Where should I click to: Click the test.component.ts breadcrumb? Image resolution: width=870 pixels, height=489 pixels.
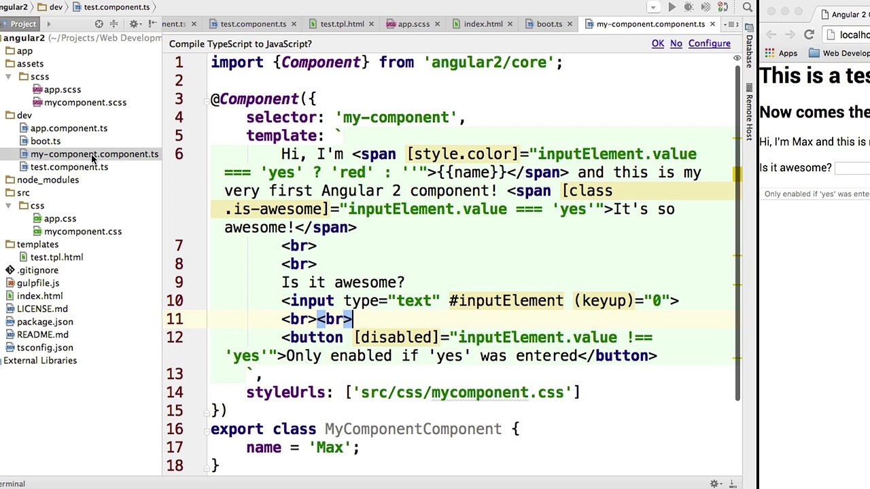pos(111,7)
